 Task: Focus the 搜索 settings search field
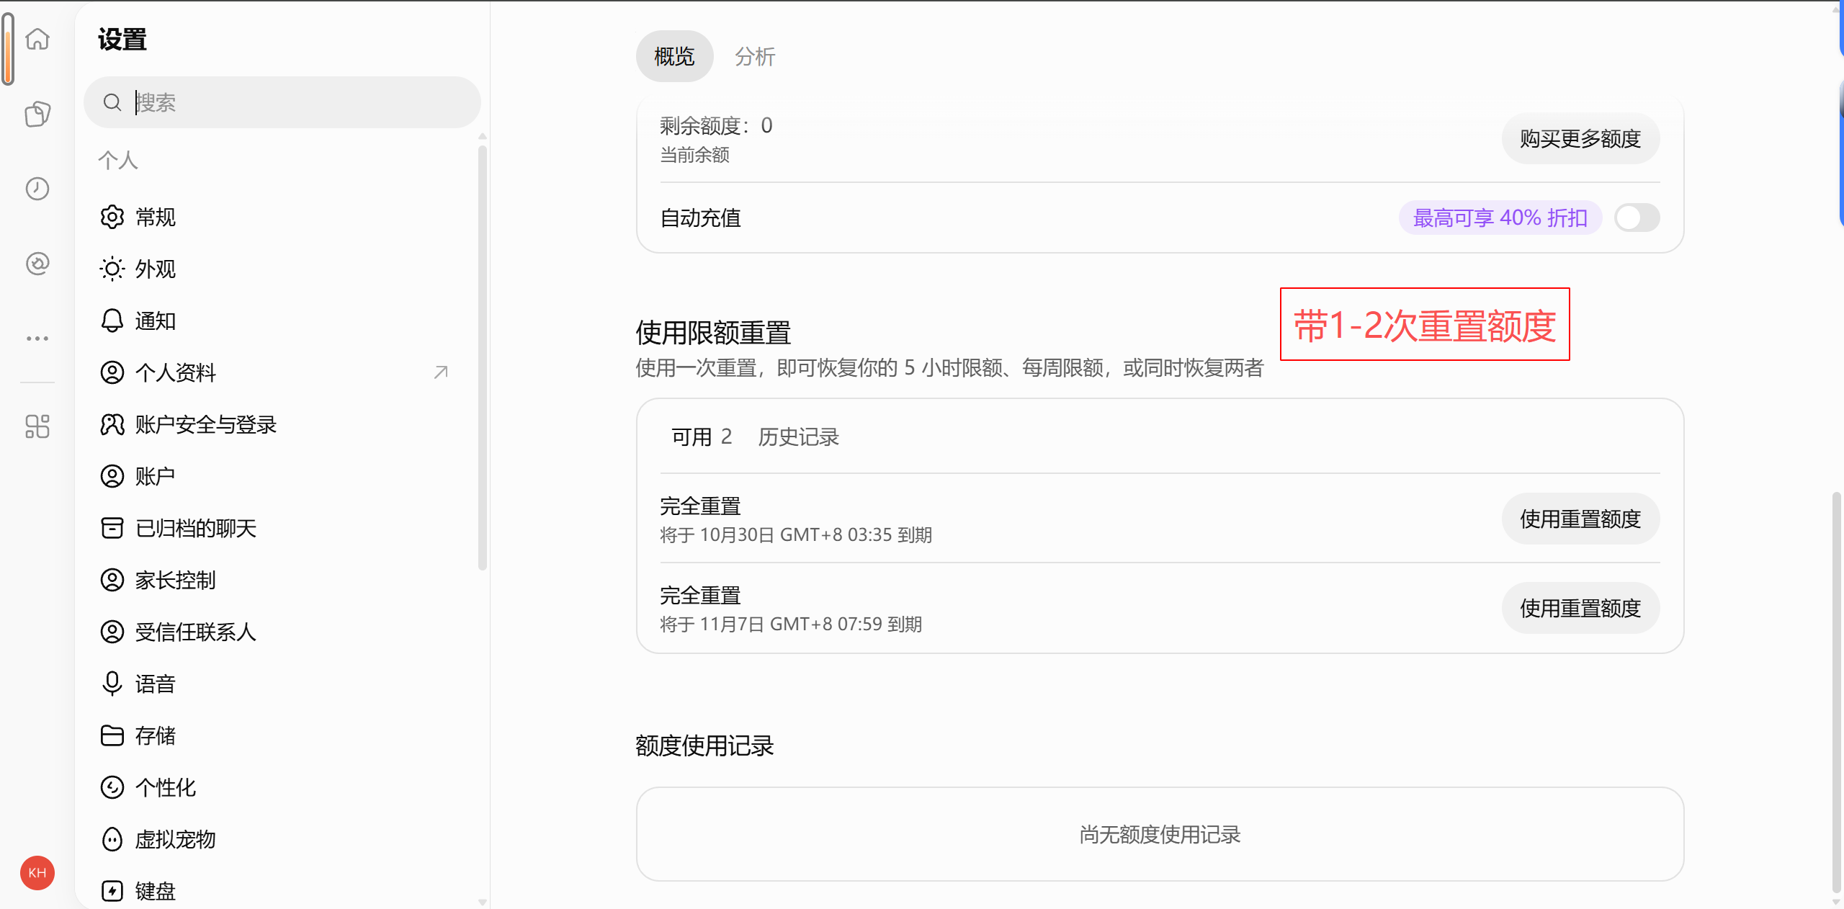coord(282,102)
